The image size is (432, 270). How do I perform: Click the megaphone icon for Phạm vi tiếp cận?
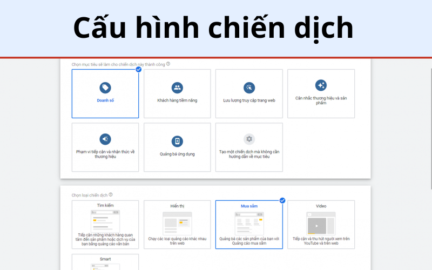(105, 139)
